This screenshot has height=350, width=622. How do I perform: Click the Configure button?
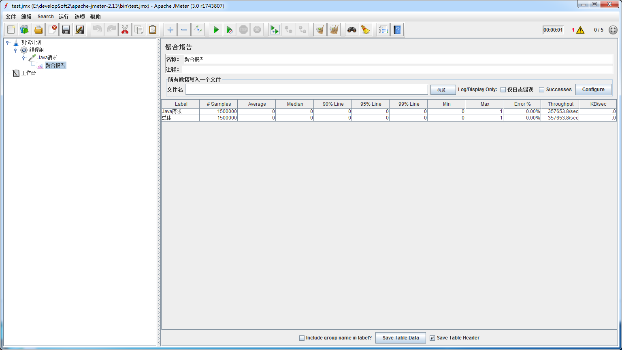[x=593, y=90]
